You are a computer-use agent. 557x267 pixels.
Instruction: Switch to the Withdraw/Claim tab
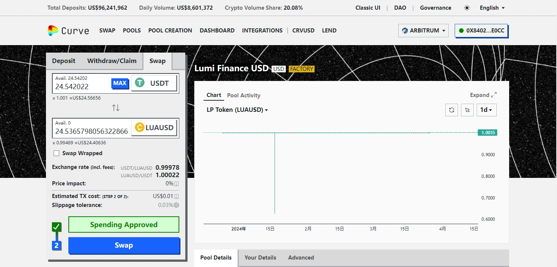coord(112,61)
